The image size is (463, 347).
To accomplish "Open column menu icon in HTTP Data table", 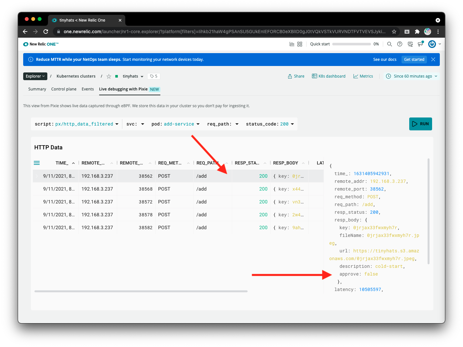I will (37, 163).
